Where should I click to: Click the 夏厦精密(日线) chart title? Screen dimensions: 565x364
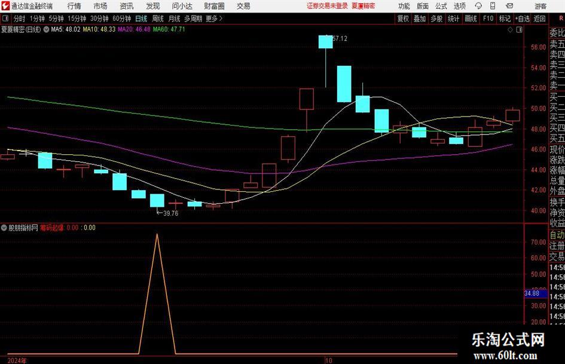tap(21, 29)
